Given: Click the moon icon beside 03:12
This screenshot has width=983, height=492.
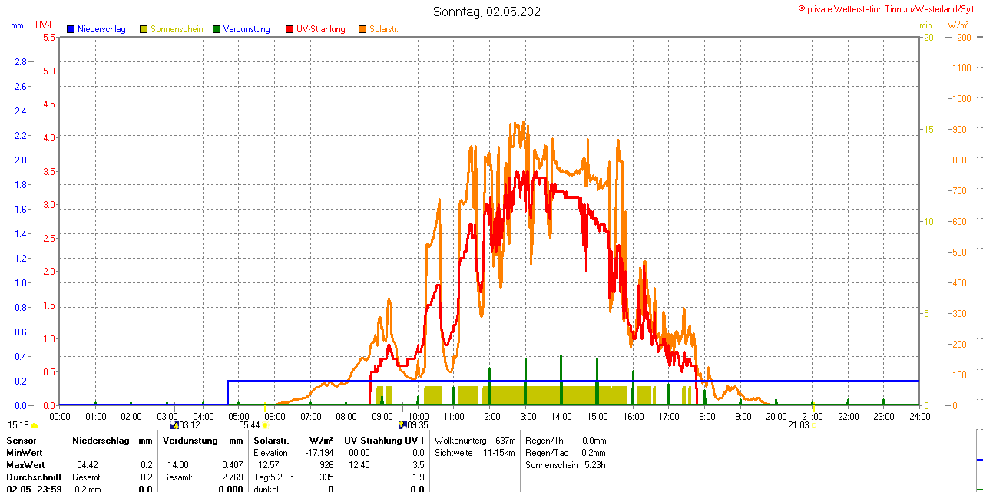Looking at the screenshot, I should 174,424.
